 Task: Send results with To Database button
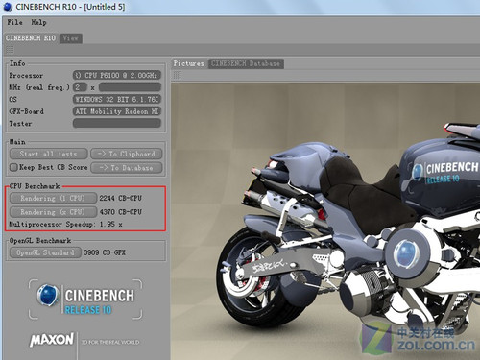click(127, 167)
